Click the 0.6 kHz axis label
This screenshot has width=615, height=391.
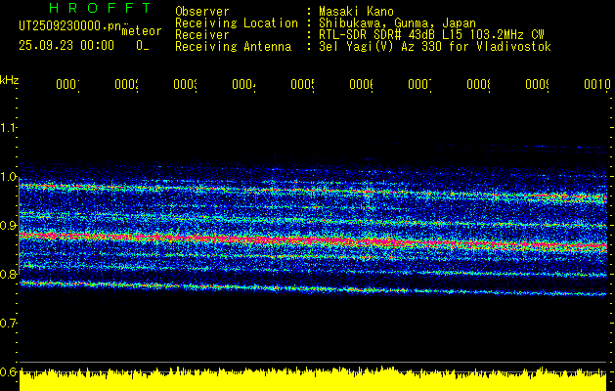[x=8, y=371]
